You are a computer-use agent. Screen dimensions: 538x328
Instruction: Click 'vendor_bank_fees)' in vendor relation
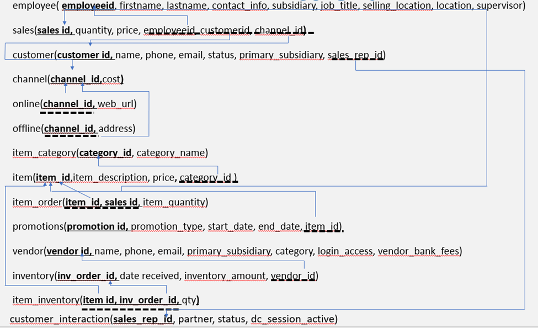pyautogui.click(x=420, y=251)
